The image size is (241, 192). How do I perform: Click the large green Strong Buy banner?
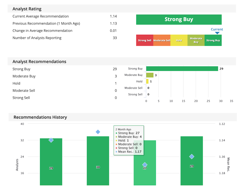pos(179,19)
